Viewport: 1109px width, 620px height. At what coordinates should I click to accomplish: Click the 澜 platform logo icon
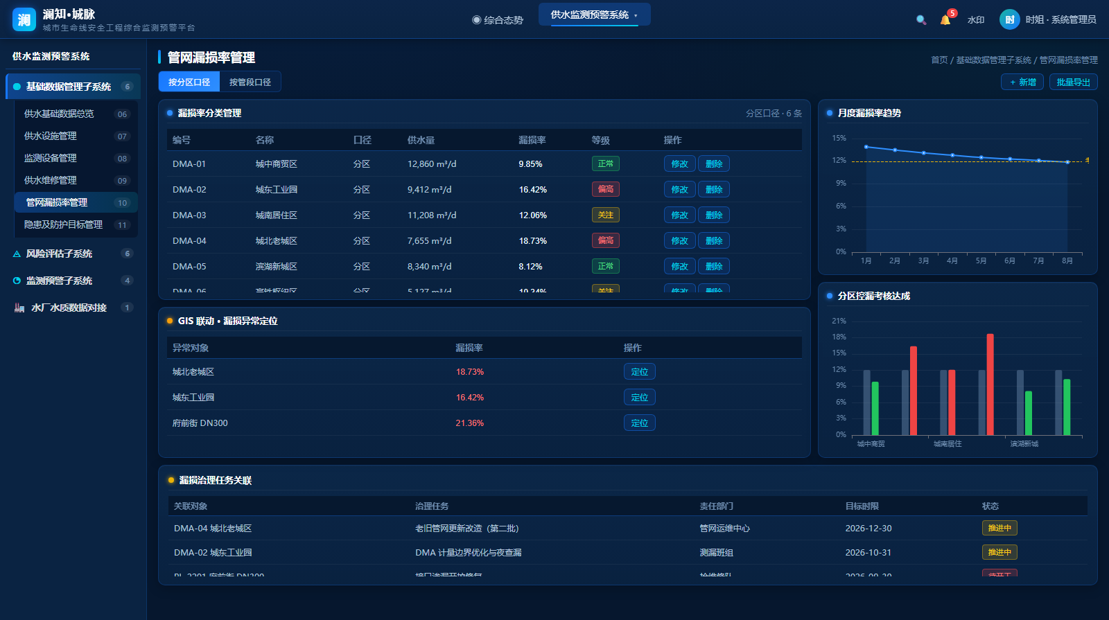point(24,19)
